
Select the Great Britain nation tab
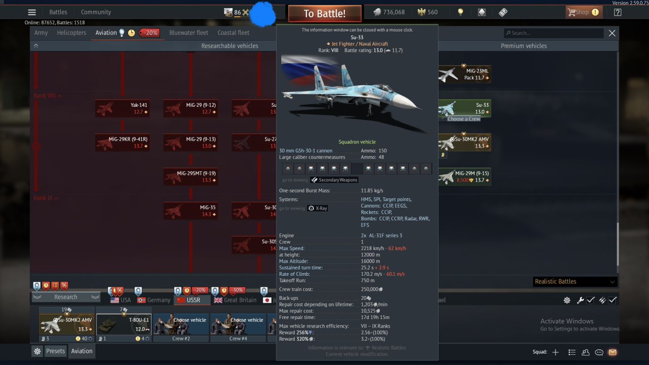[235, 300]
